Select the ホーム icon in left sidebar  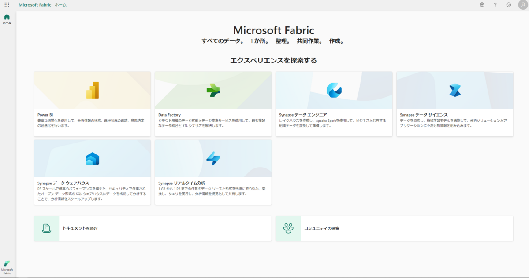[x=7, y=19]
